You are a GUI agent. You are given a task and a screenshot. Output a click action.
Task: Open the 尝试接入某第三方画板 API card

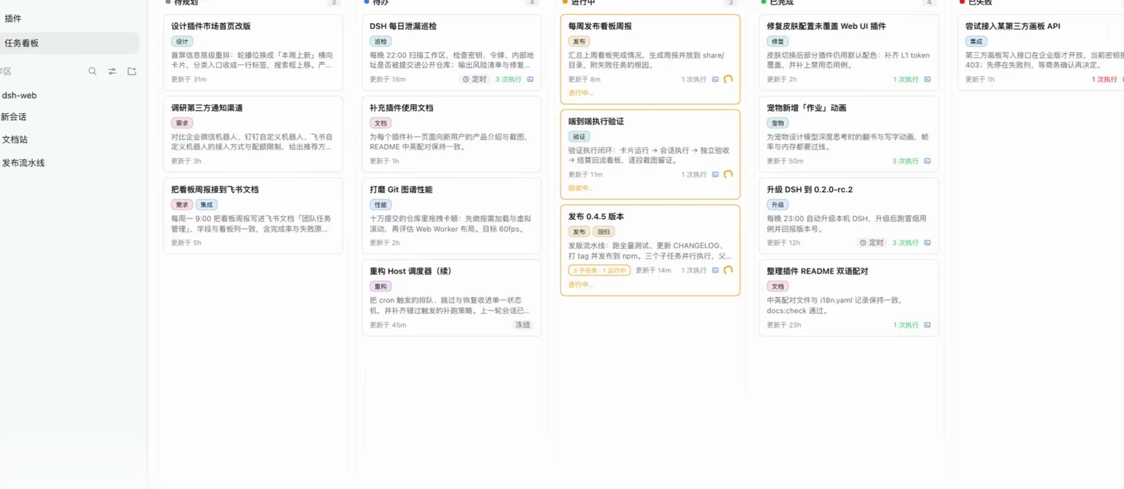(x=1040, y=53)
